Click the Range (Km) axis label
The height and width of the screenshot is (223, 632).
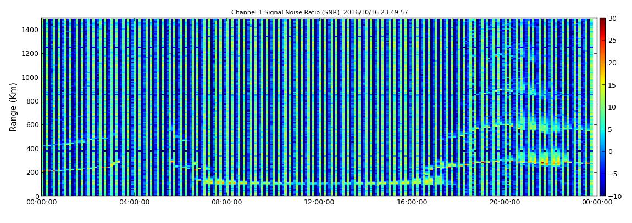point(13,107)
